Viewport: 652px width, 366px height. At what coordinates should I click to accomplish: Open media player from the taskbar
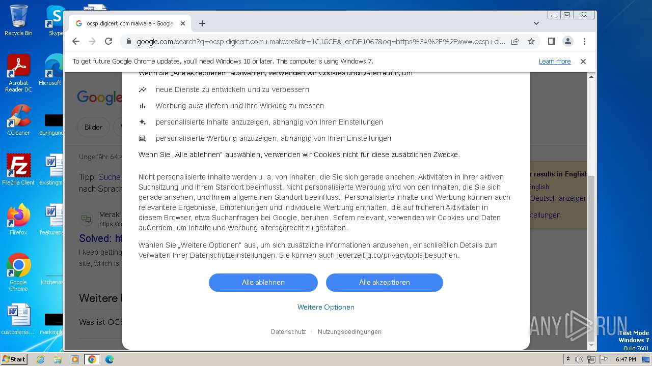coord(75,359)
